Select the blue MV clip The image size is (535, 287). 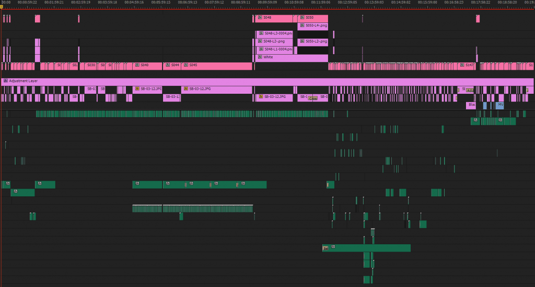[500, 105]
